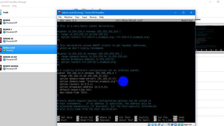
Task: Click the recording status icon
Action: pos(172,125)
